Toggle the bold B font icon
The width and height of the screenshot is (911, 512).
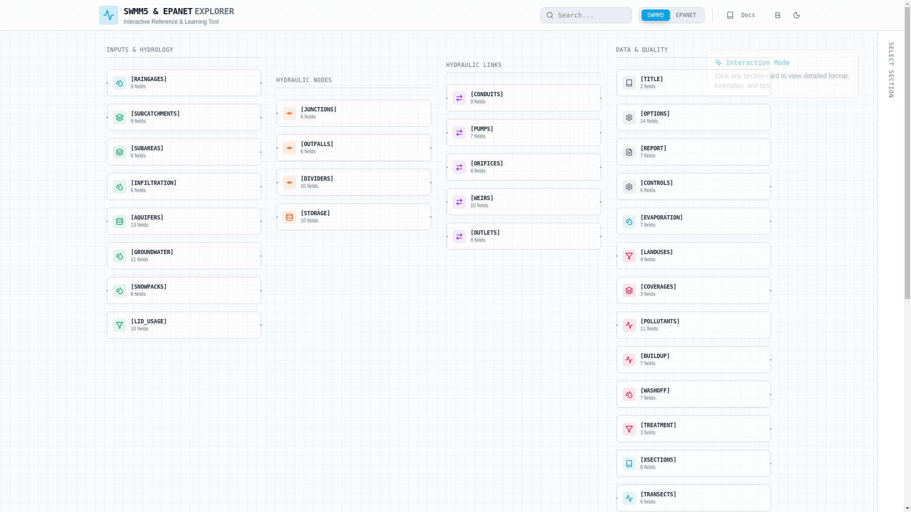(777, 15)
